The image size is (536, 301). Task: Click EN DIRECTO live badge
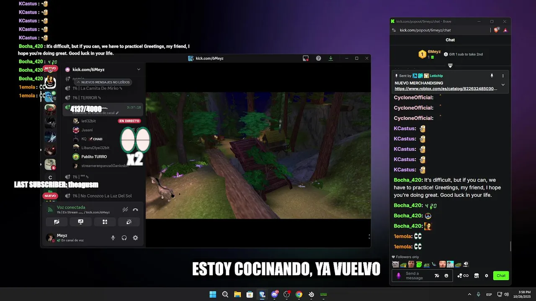coord(129,121)
